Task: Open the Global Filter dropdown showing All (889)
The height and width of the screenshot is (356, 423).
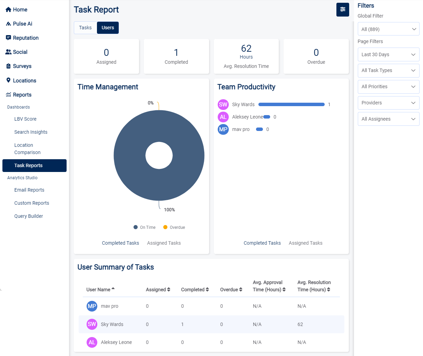Action: (388, 29)
